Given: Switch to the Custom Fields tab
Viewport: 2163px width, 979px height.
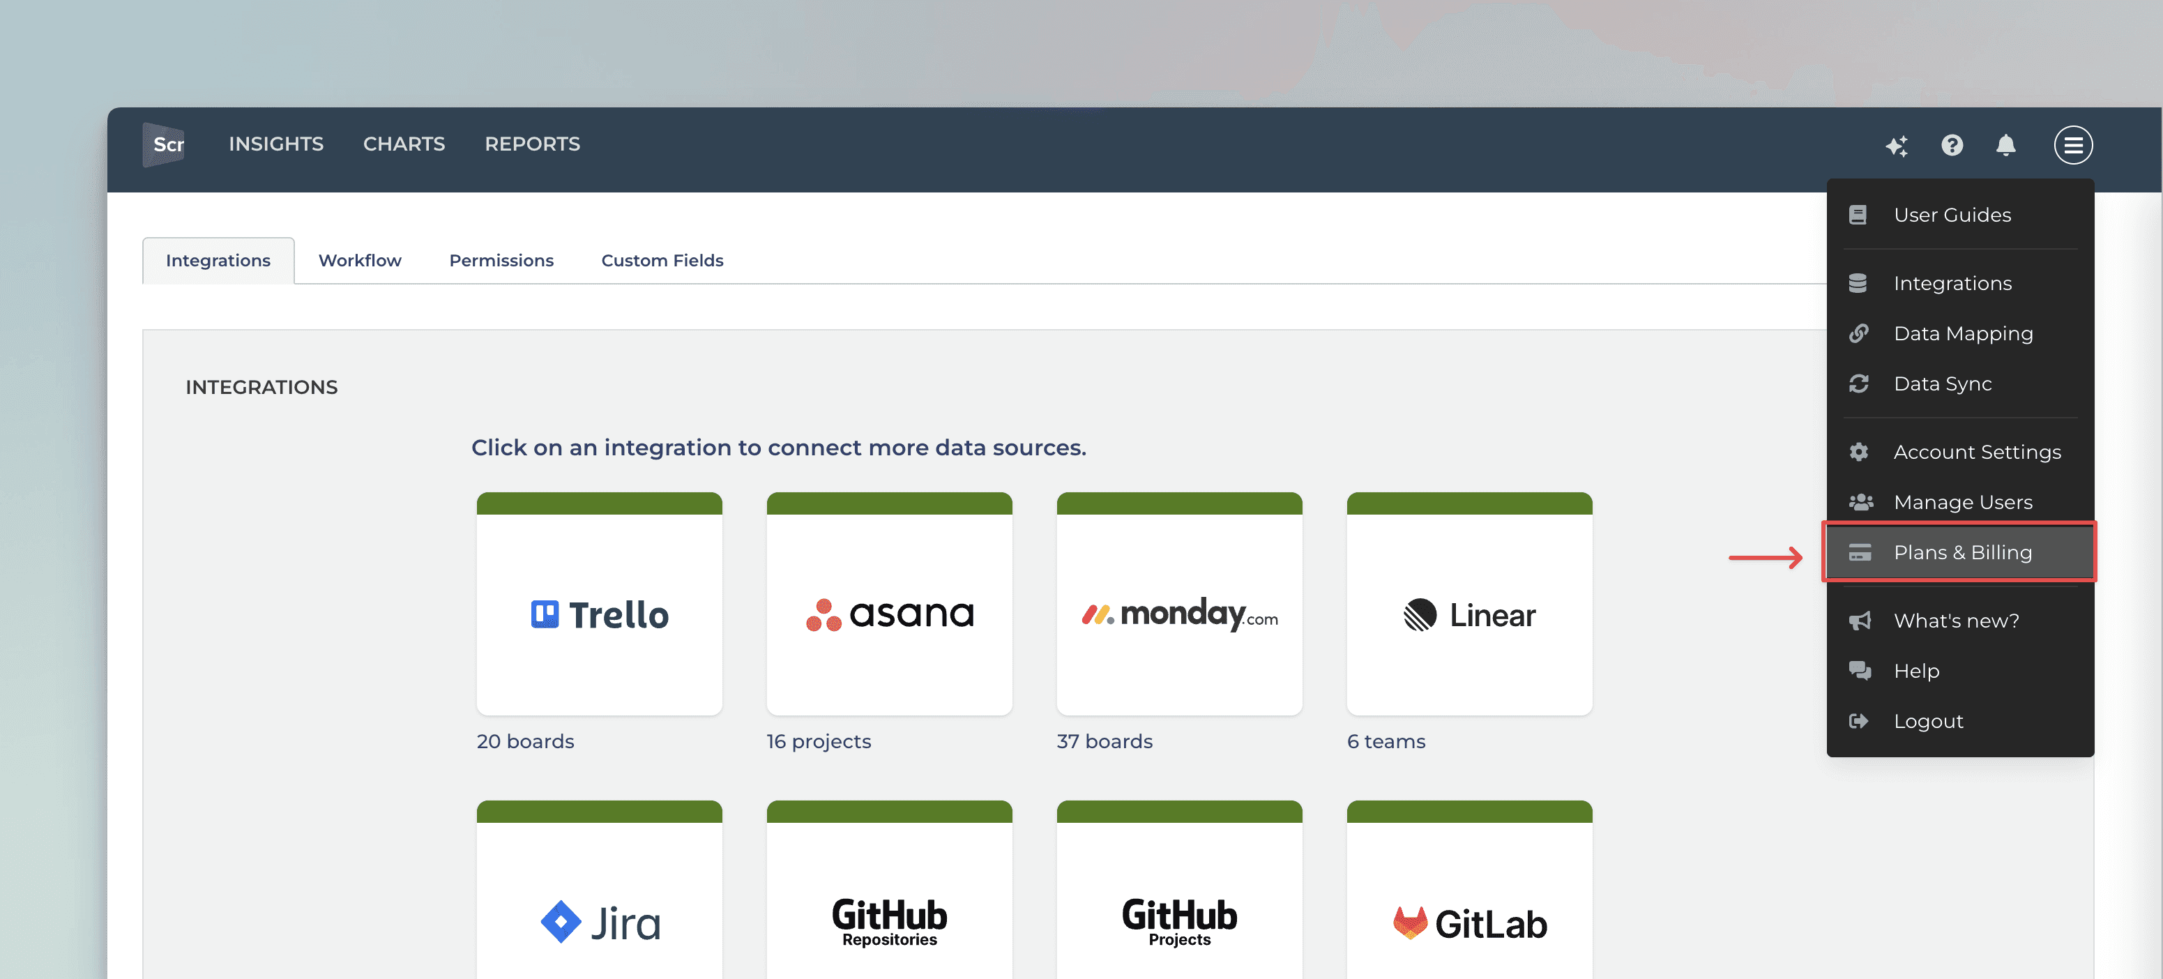Looking at the screenshot, I should coord(662,260).
